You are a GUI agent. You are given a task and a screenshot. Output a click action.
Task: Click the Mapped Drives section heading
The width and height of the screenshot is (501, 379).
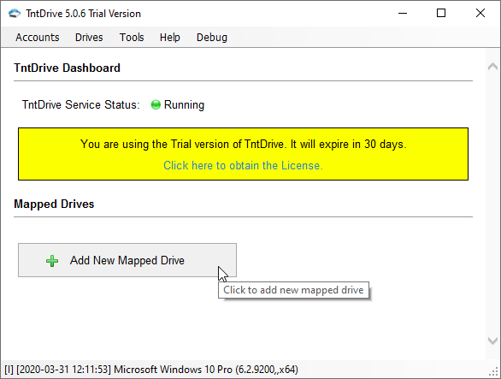pos(54,204)
